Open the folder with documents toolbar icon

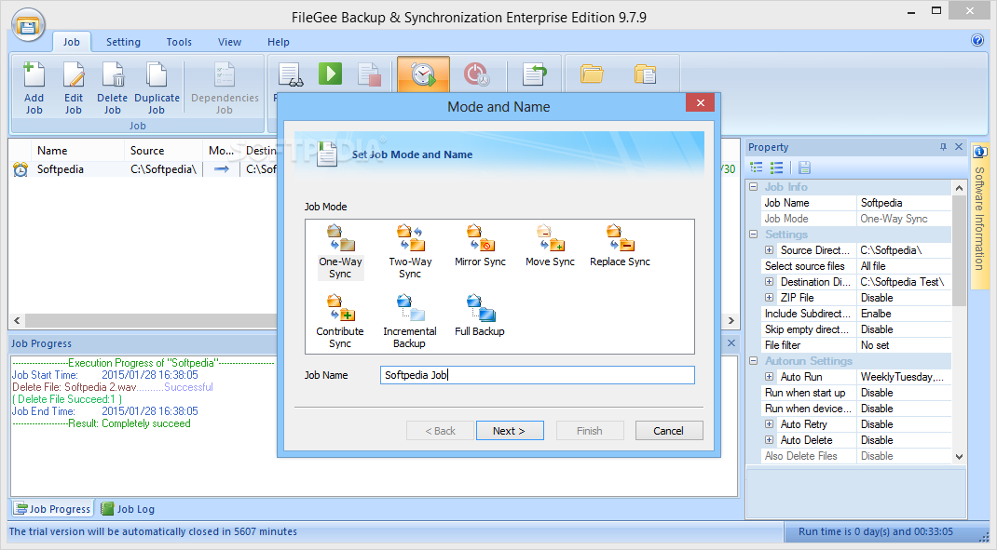(x=645, y=74)
